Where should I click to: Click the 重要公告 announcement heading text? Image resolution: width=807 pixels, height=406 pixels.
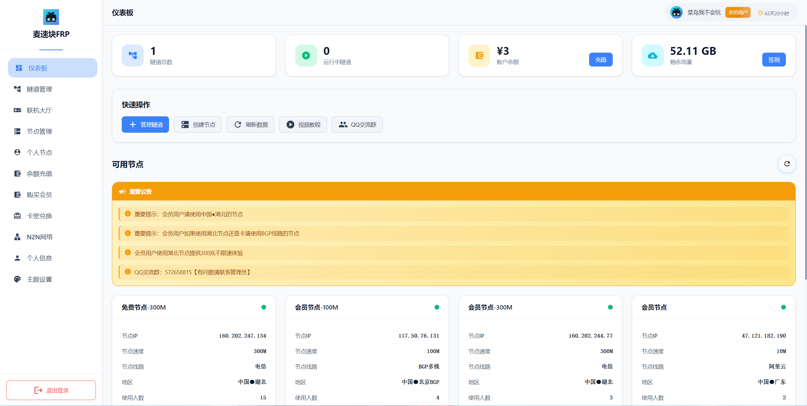[141, 192]
